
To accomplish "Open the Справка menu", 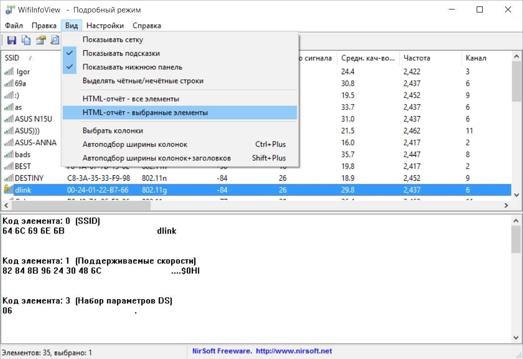I will (x=147, y=26).
